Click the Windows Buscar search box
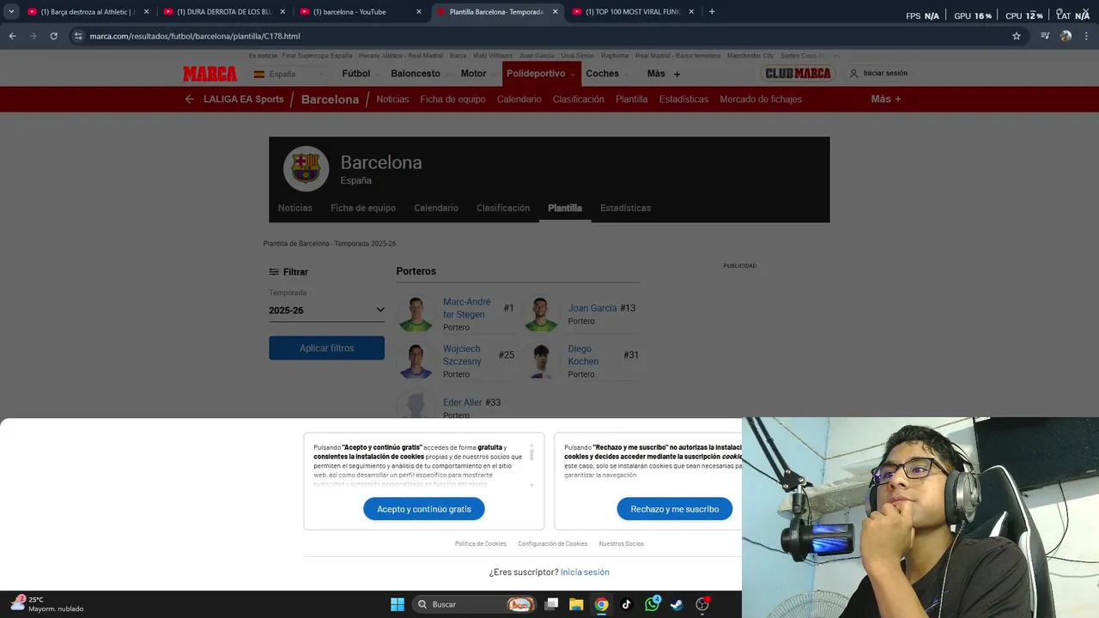 click(472, 604)
